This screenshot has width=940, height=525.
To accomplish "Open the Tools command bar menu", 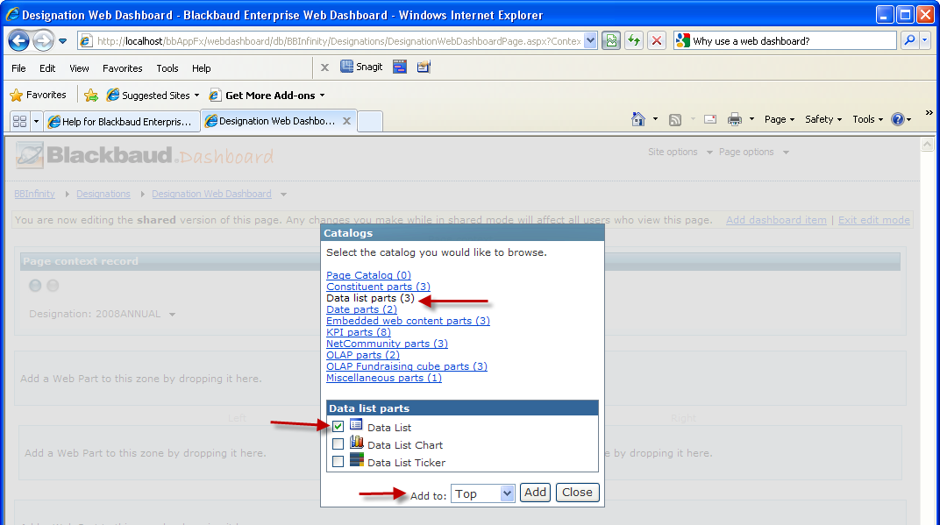I will coord(867,119).
